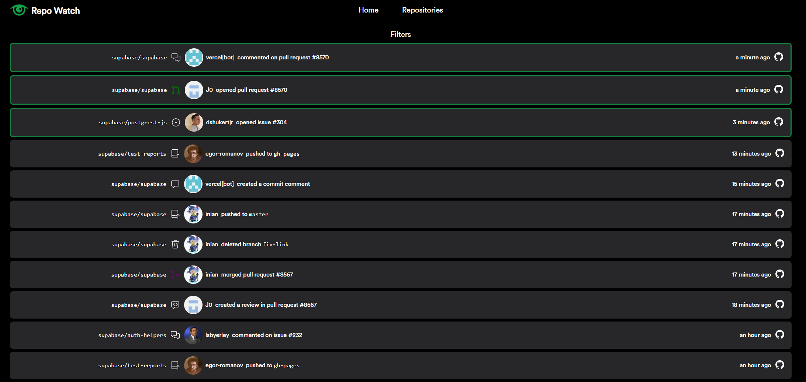Click Repo Watch title text
Viewport: 806px width, 382px height.
(x=56, y=11)
